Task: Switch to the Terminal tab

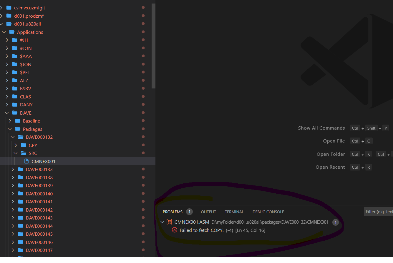Action: (x=234, y=212)
